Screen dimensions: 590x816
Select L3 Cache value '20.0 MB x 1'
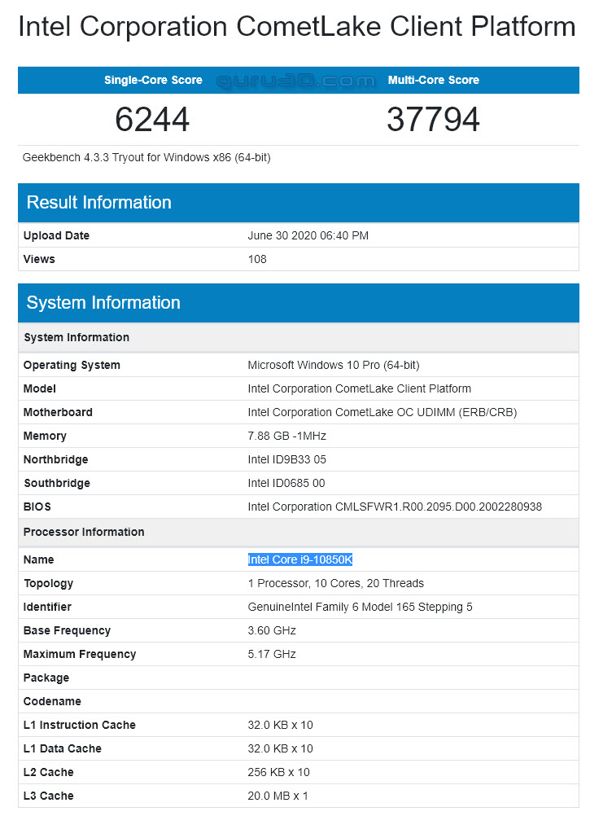[x=278, y=796]
